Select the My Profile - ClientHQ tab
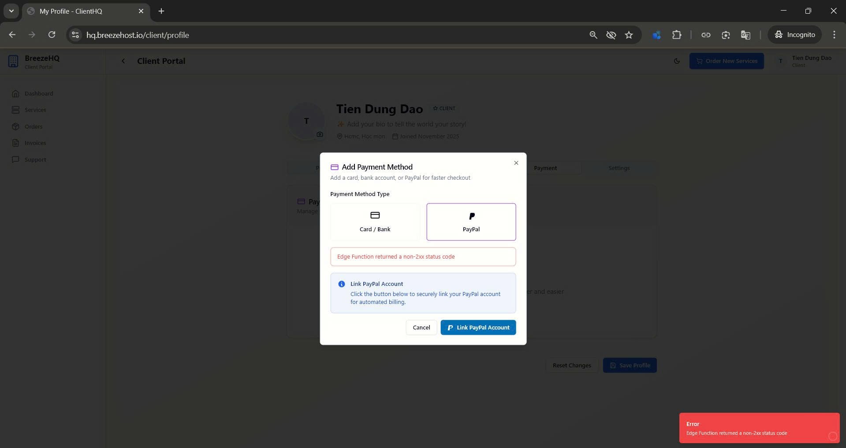Viewport: 846px width, 448px height. click(x=86, y=11)
